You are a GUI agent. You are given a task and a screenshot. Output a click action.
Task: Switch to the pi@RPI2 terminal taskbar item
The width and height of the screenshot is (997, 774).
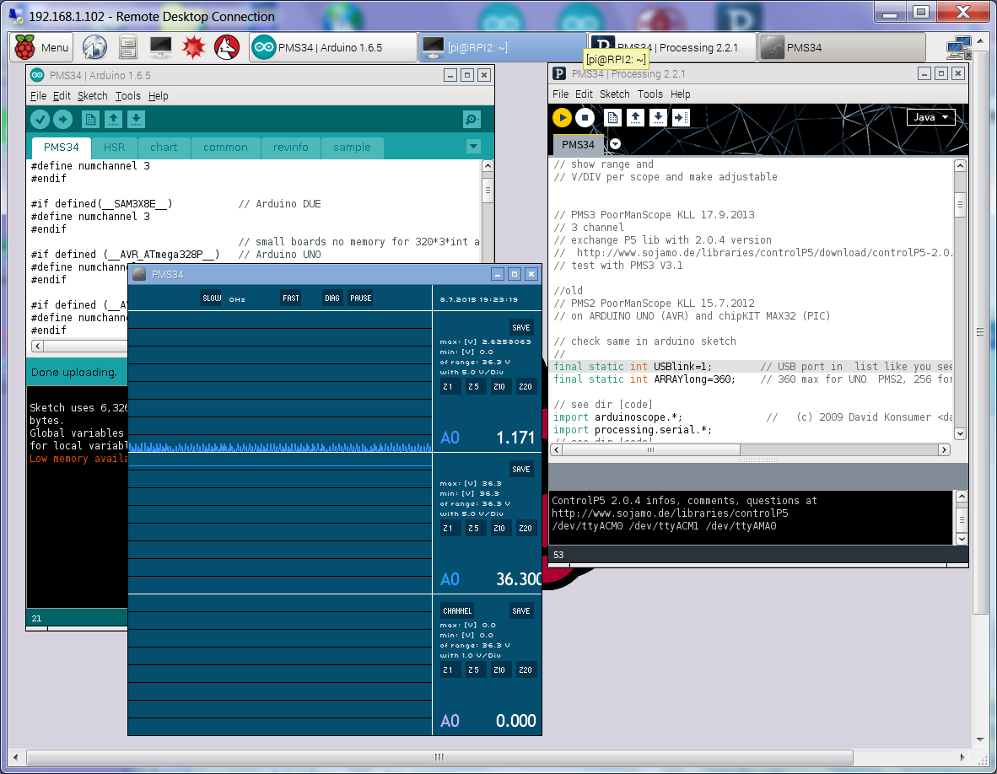click(502, 48)
